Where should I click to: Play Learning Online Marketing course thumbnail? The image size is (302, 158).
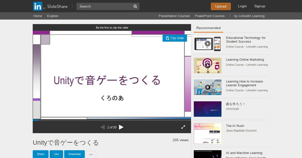pyautogui.click(x=208, y=65)
